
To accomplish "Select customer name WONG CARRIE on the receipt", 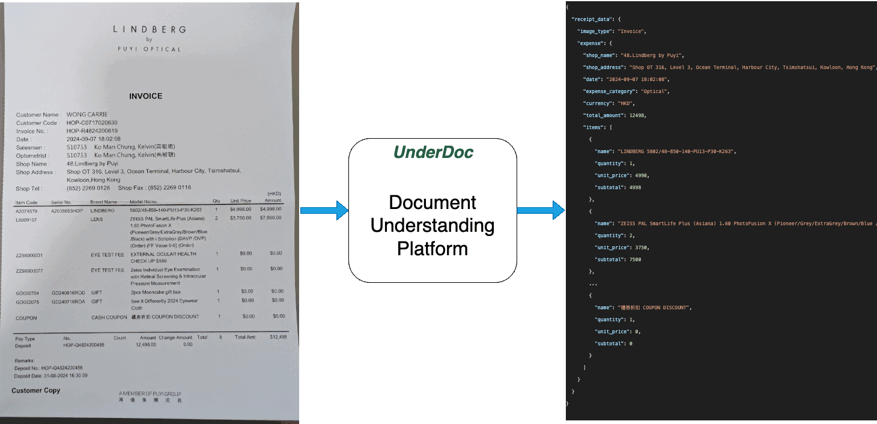I will tap(87, 115).
